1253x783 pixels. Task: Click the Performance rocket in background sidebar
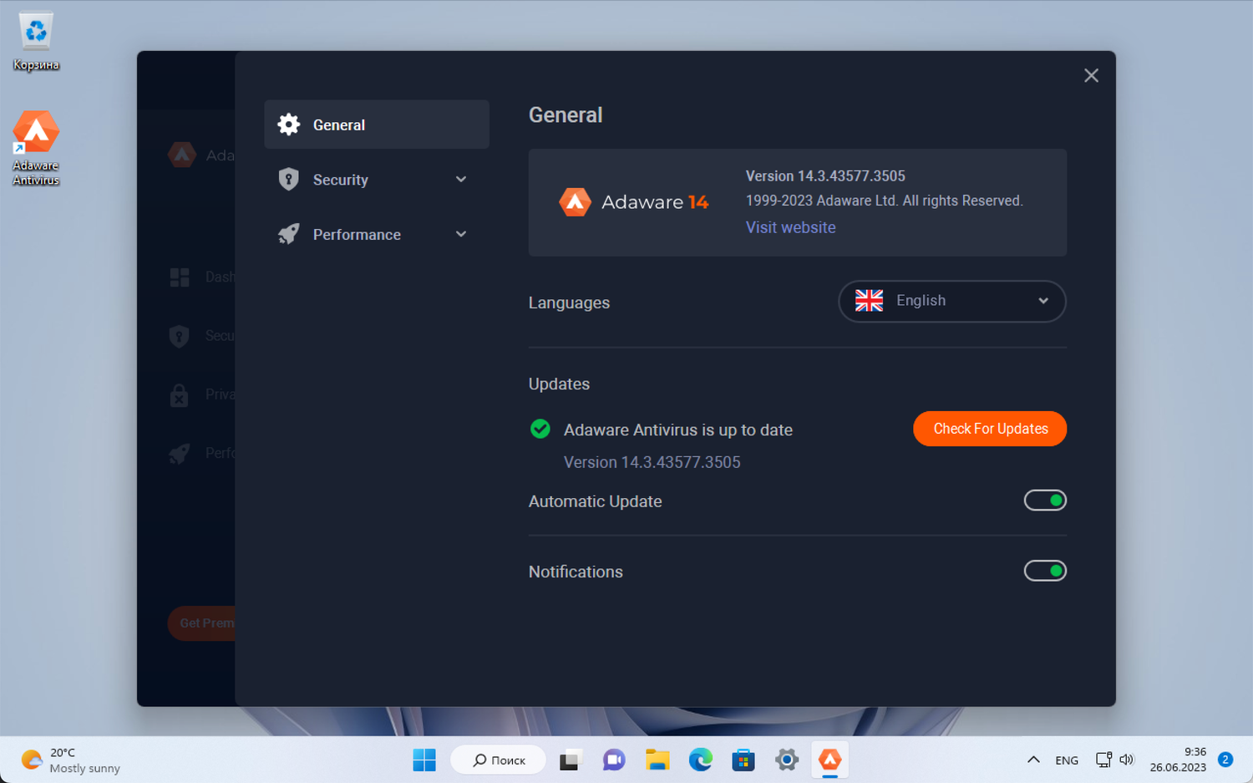pyautogui.click(x=180, y=453)
